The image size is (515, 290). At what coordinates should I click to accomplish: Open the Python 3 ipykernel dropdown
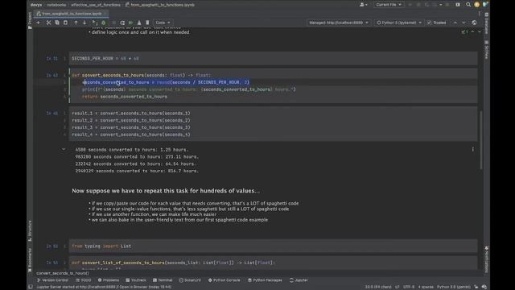pyautogui.click(x=399, y=23)
